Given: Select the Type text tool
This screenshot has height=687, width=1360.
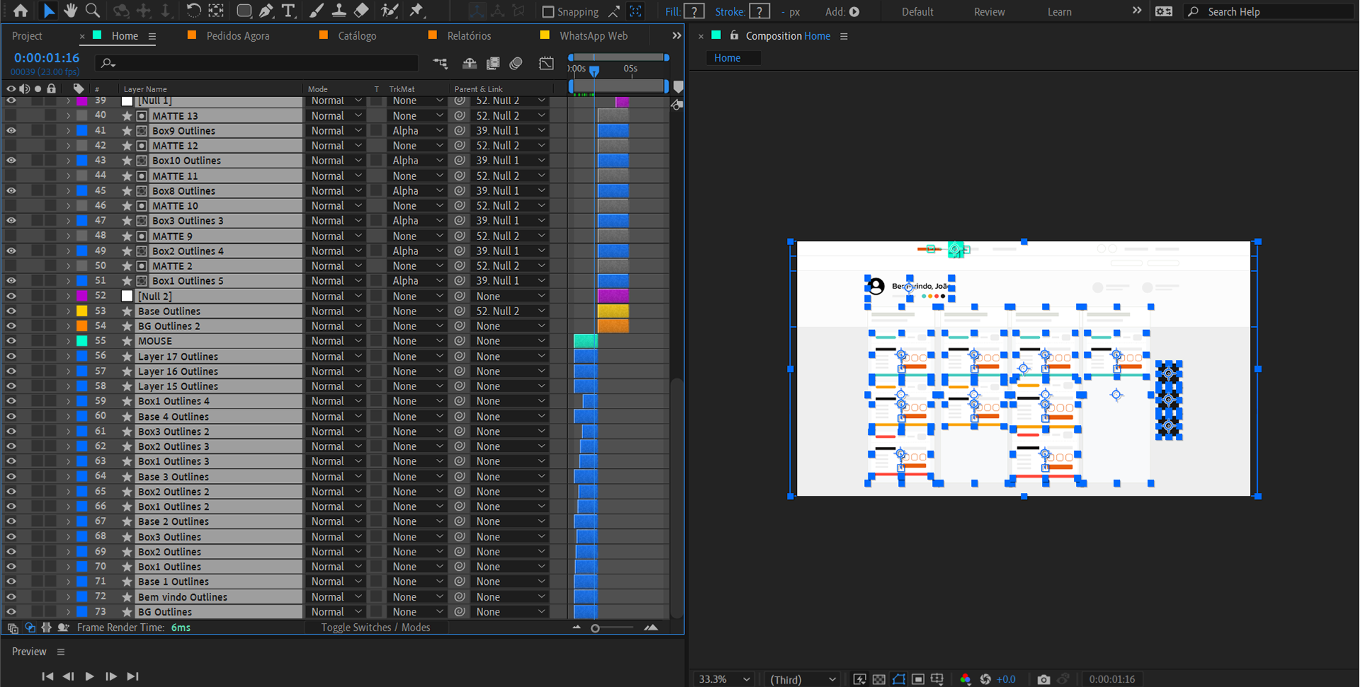Looking at the screenshot, I should (x=288, y=11).
